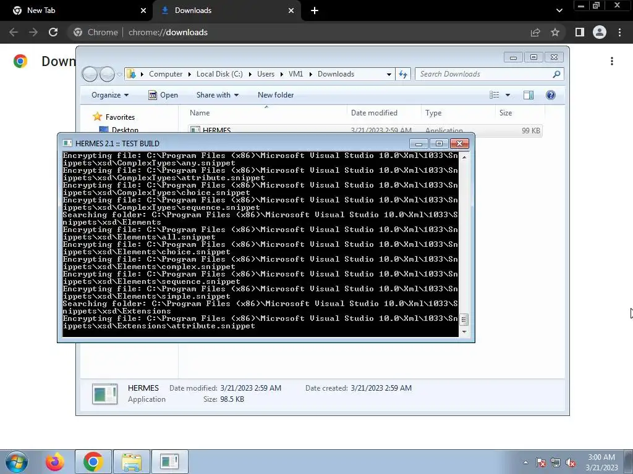Screen dimensions: 633x474
Task: Click the Explorer search magnifier icon
Action: 556,74
